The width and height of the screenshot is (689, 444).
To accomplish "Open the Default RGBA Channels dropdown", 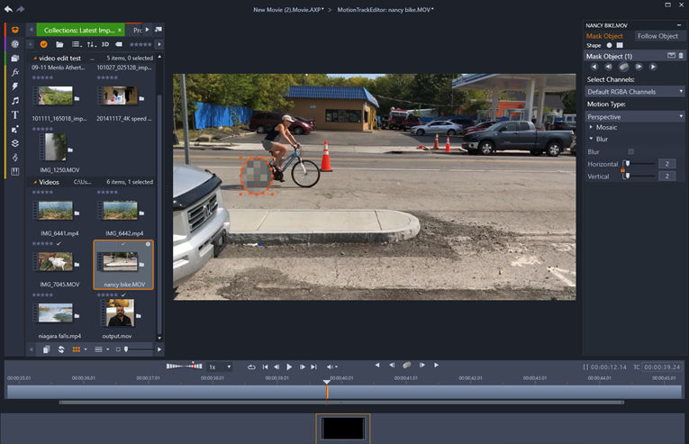I will [635, 92].
